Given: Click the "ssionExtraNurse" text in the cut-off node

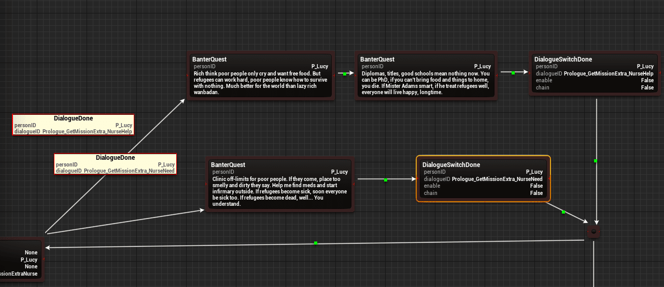Looking at the screenshot, I should click(19, 274).
